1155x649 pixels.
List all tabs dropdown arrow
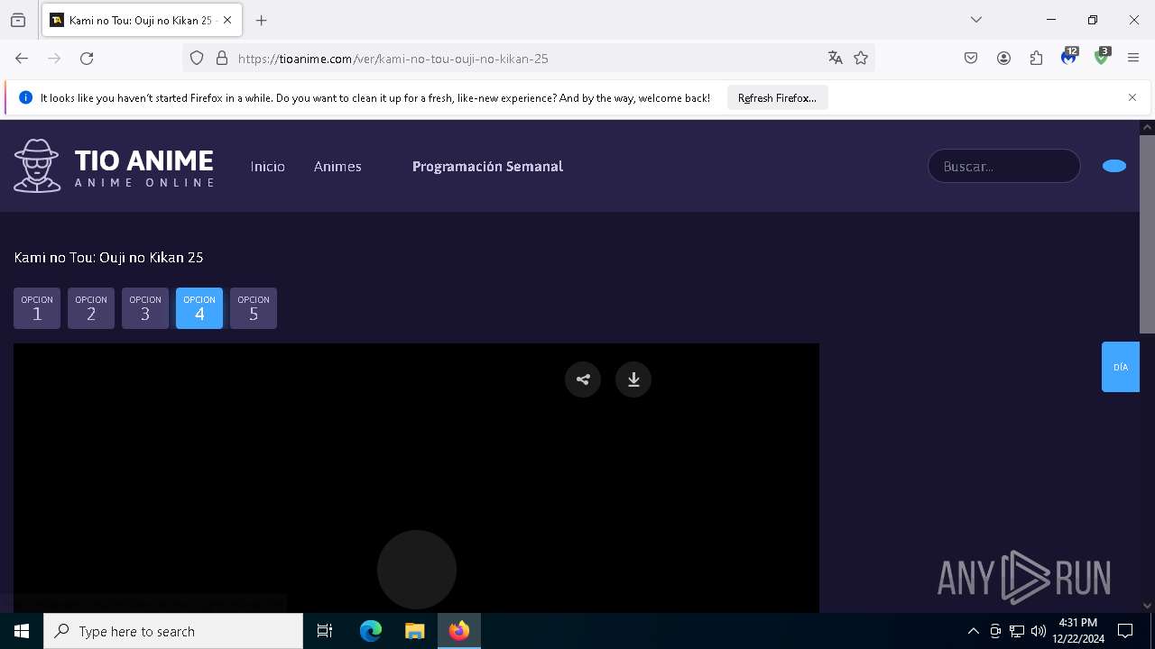pos(976,20)
